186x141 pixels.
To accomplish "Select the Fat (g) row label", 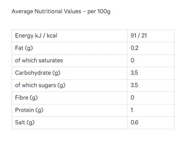I will [24, 48].
